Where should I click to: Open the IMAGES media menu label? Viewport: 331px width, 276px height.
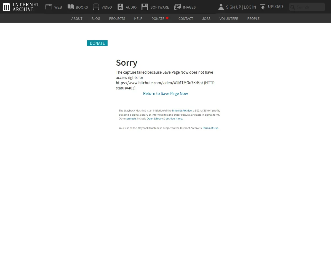pyautogui.click(x=189, y=7)
